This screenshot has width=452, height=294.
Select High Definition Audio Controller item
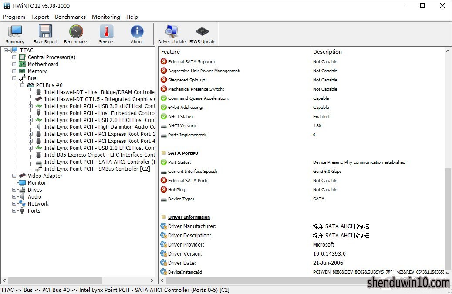point(100,127)
